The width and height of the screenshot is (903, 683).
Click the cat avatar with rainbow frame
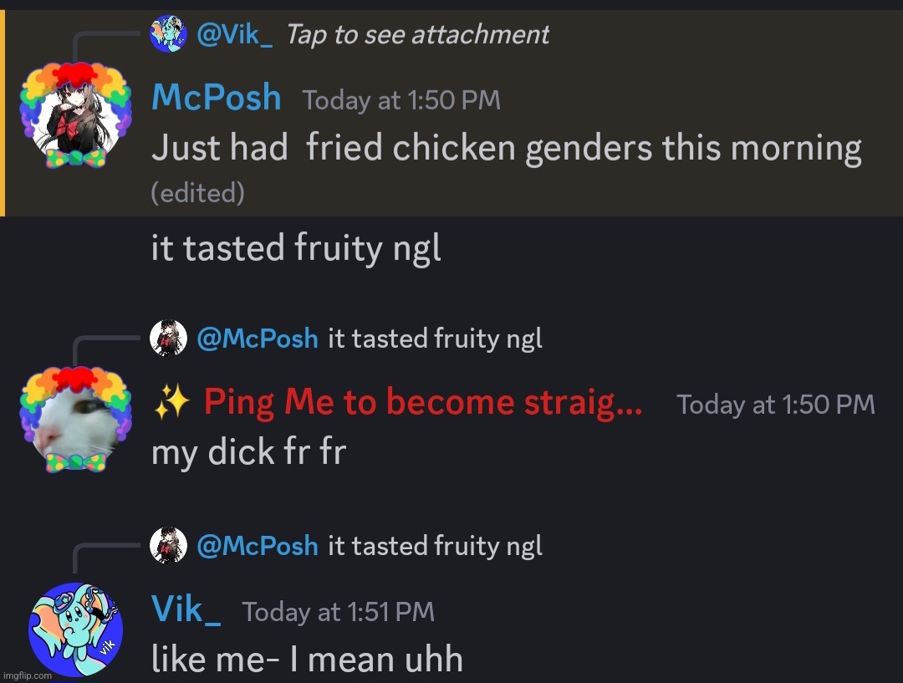click(x=75, y=420)
